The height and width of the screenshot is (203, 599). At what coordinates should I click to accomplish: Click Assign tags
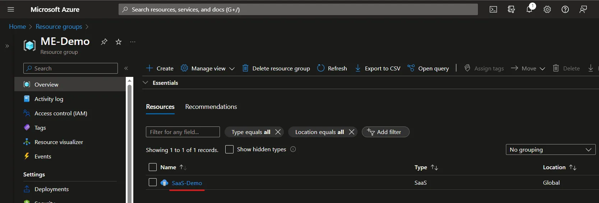[x=484, y=68]
